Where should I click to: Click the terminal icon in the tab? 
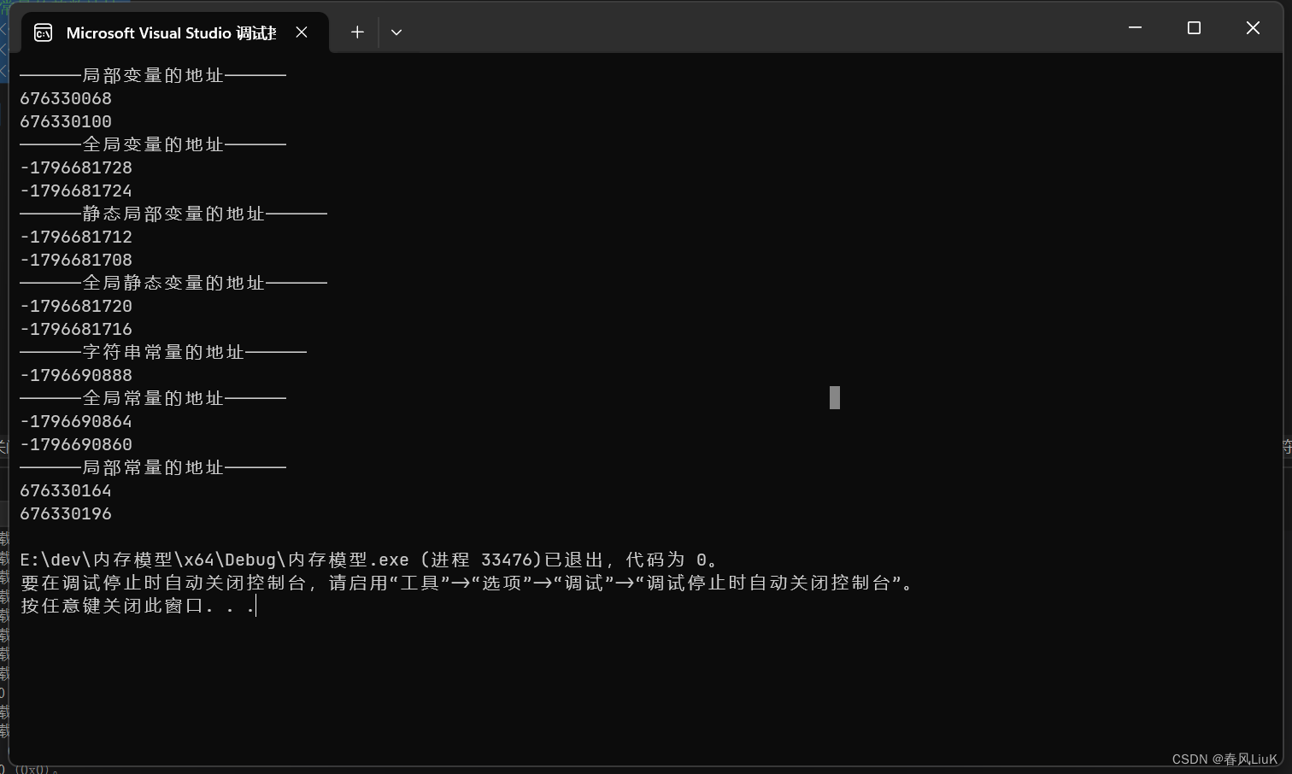(x=43, y=32)
